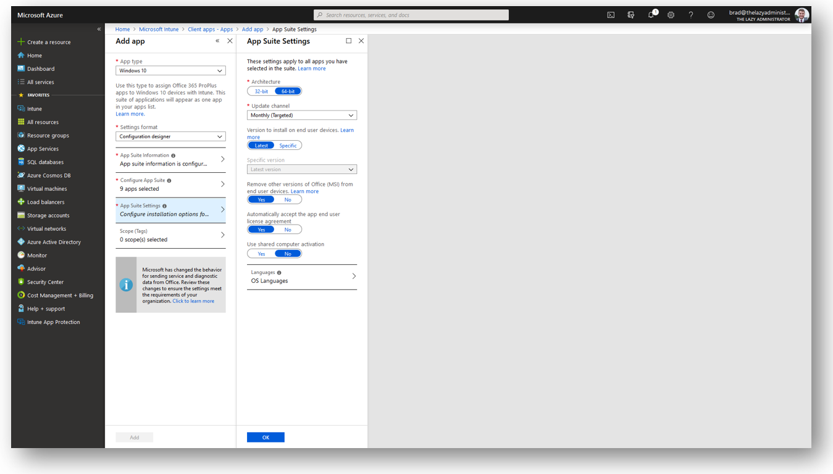
Task: Maximize the App Suite Settings blade
Action: click(x=349, y=41)
